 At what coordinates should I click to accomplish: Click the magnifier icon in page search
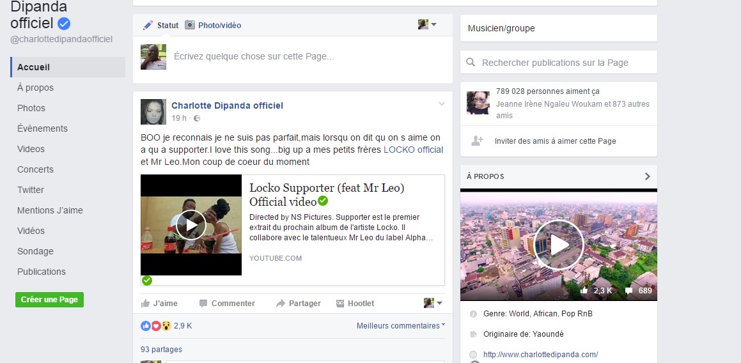(x=471, y=63)
